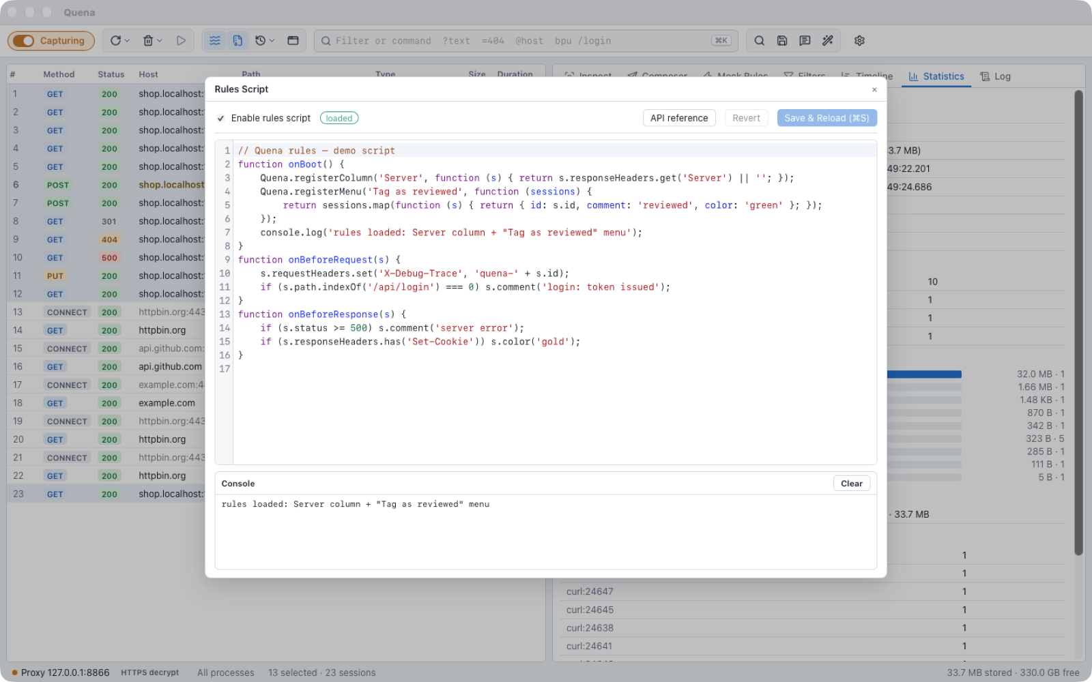Viewport: 1092px width, 682px height.
Task: Select PUT session row 11
Action: tap(106, 276)
